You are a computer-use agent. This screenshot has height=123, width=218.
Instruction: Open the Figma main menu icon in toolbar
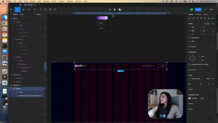point(11,10)
